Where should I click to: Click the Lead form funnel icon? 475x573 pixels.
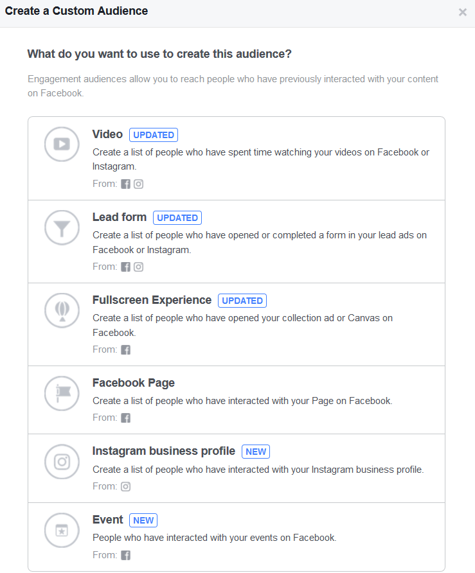pyautogui.click(x=62, y=227)
